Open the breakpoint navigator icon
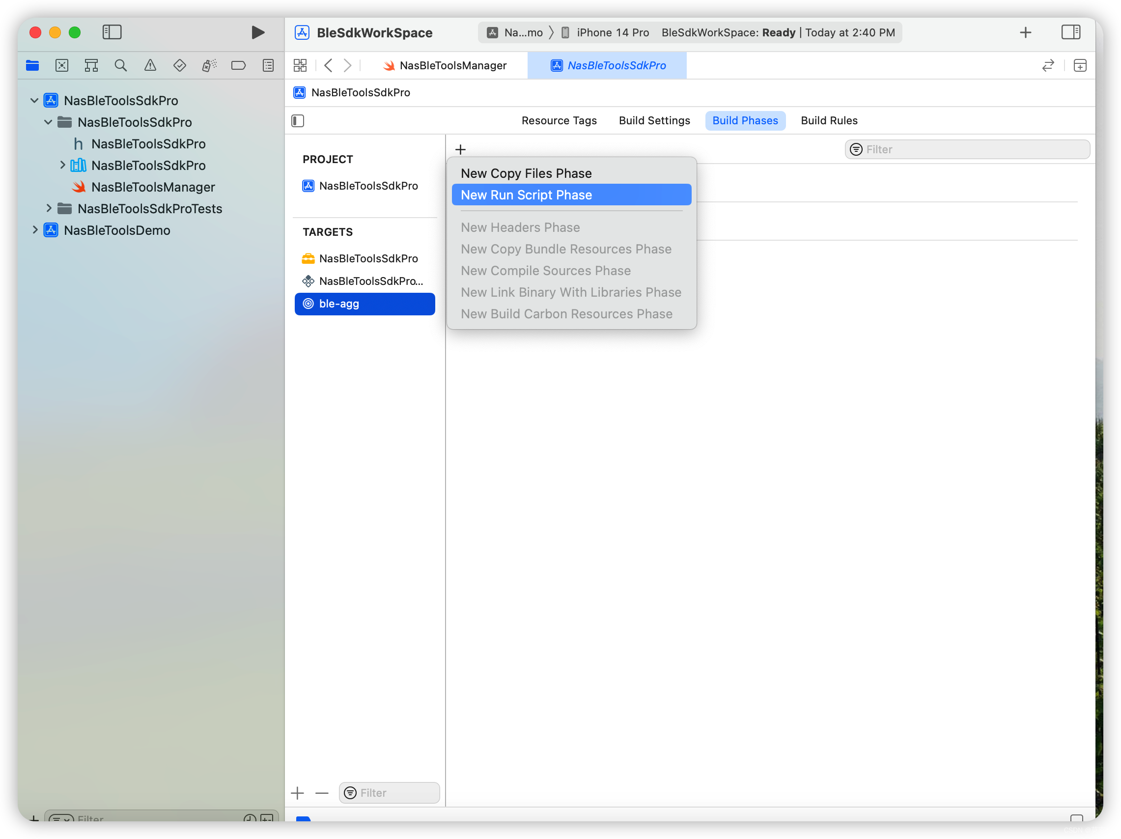This screenshot has width=1121, height=839. tap(238, 65)
